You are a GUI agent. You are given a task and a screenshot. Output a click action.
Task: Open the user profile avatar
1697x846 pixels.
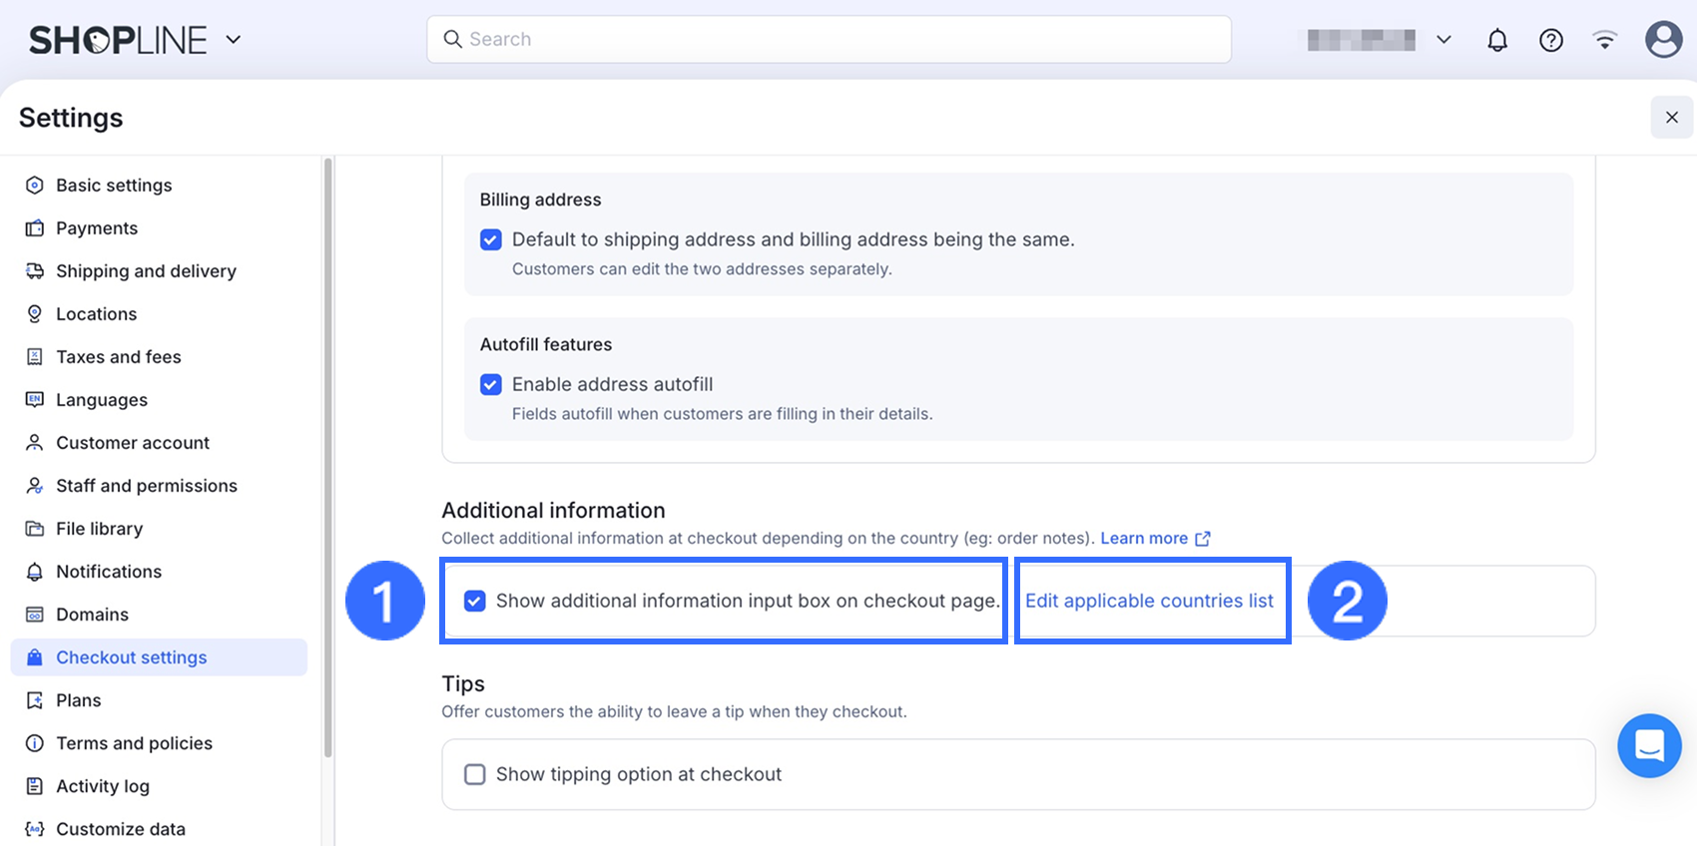tap(1663, 40)
